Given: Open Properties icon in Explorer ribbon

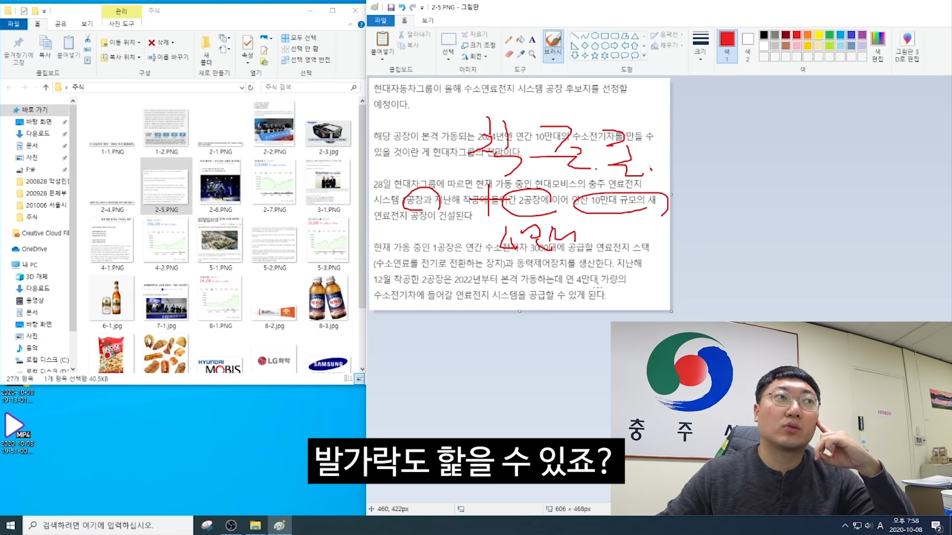Looking at the screenshot, I should pos(247,43).
